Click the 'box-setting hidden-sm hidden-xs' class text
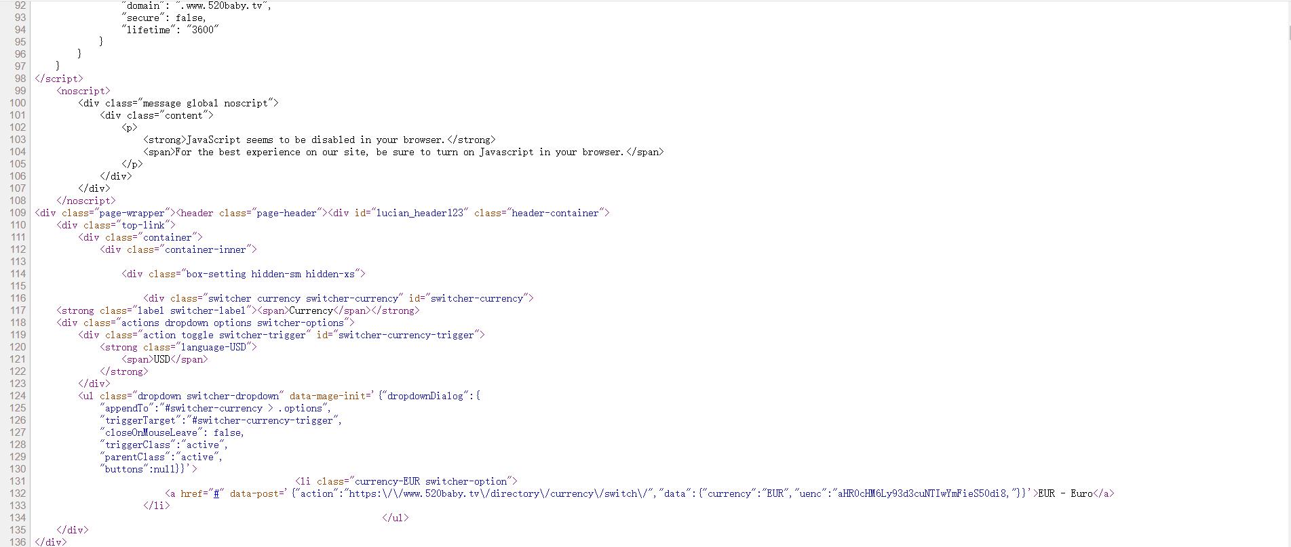Viewport: 1291px width, 547px height. [x=270, y=274]
